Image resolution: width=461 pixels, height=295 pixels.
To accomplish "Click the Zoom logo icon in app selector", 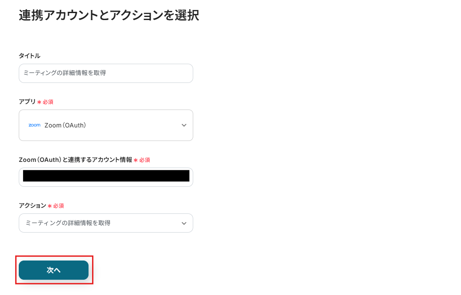I will click(34, 125).
